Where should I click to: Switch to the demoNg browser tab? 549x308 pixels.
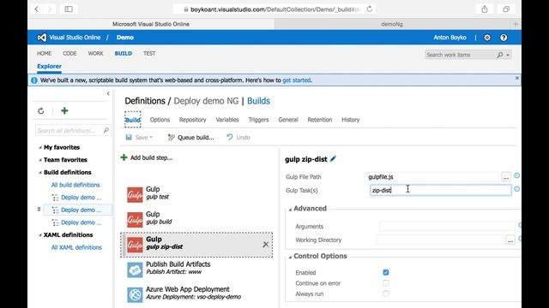[392, 24]
